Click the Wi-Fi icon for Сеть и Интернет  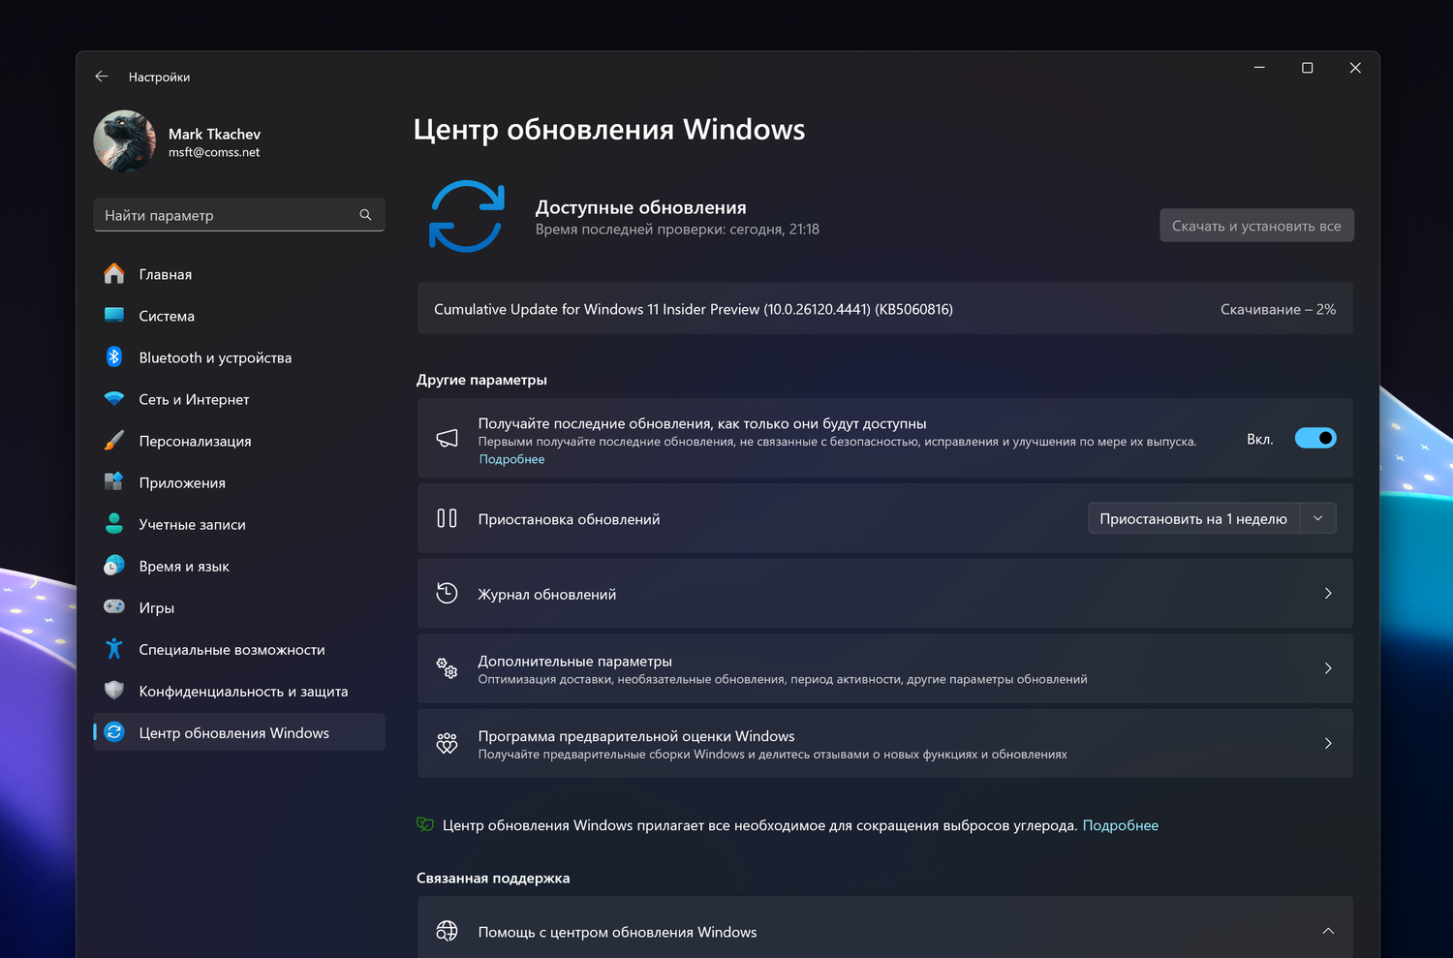pyautogui.click(x=114, y=399)
